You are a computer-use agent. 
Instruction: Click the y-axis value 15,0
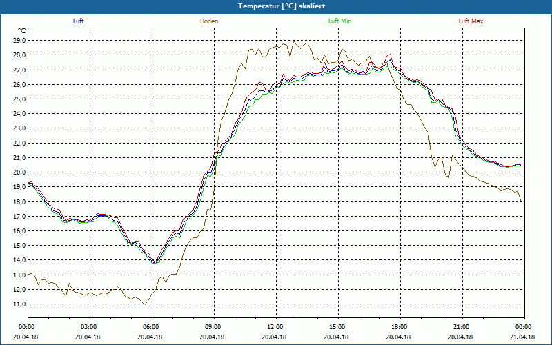click(x=20, y=246)
